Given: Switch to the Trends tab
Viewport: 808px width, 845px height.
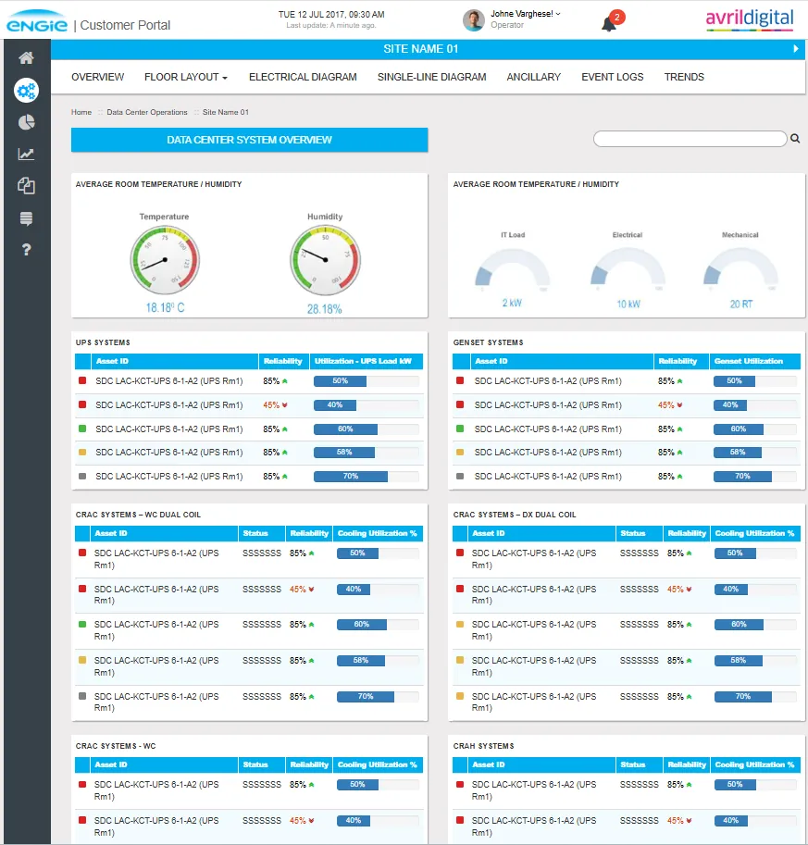Looking at the screenshot, I should [x=684, y=77].
